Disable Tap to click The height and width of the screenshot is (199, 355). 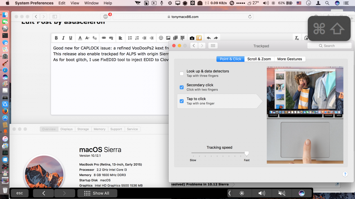(x=182, y=101)
